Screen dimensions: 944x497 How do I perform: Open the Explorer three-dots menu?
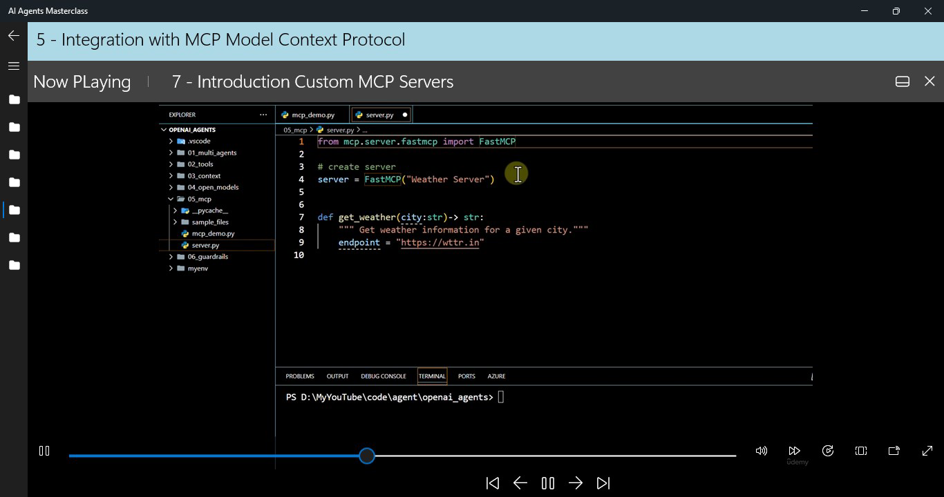coord(263,115)
